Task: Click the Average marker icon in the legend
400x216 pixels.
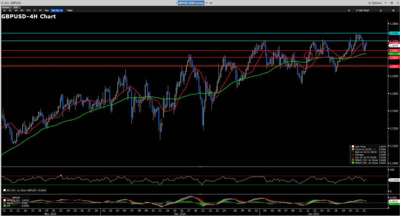Action: tap(353, 155)
